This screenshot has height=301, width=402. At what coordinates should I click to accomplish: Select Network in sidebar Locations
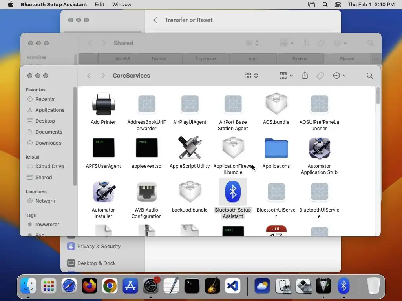pos(45,201)
